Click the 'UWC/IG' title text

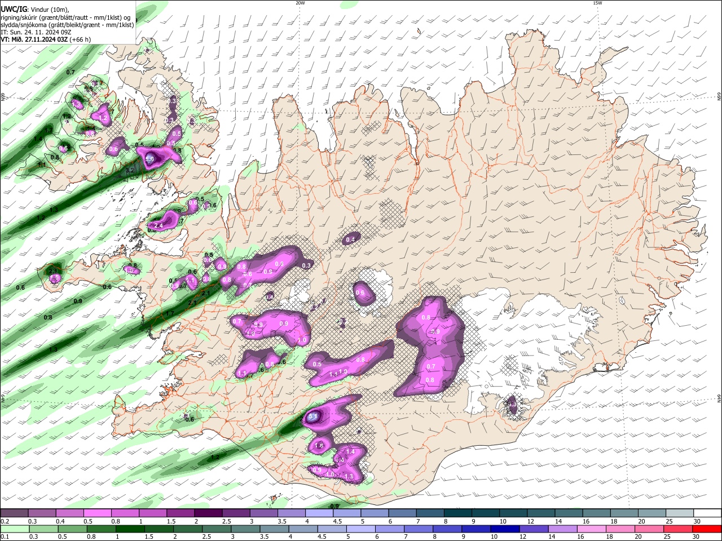click(x=14, y=8)
